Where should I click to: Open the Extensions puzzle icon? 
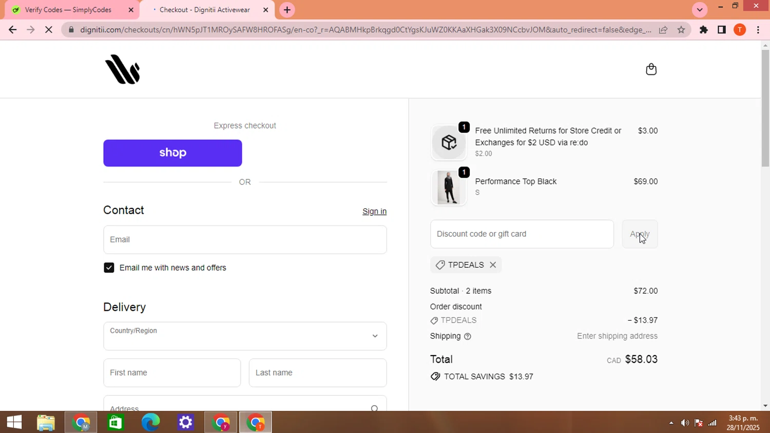pyautogui.click(x=704, y=30)
